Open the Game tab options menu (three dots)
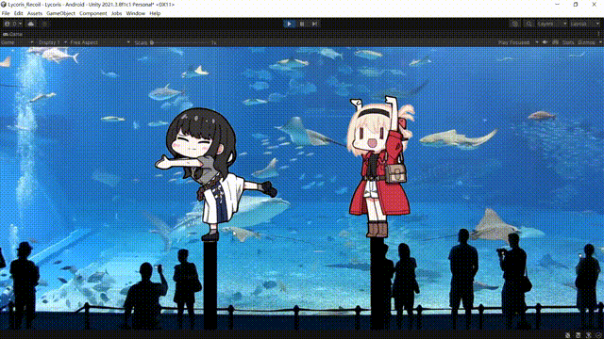Image resolution: width=604 pixels, height=339 pixels. [x=599, y=34]
